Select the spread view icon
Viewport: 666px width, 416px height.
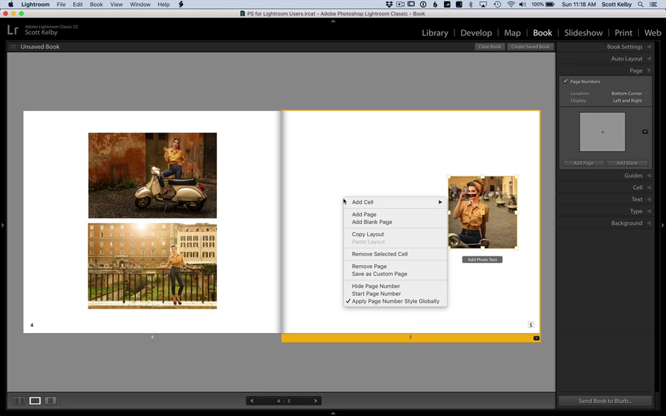(35, 400)
